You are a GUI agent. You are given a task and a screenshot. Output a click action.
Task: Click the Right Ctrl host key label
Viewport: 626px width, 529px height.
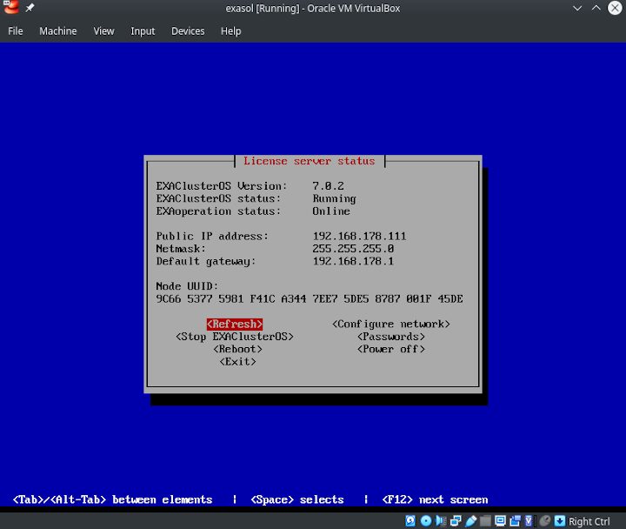(x=589, y=521)
